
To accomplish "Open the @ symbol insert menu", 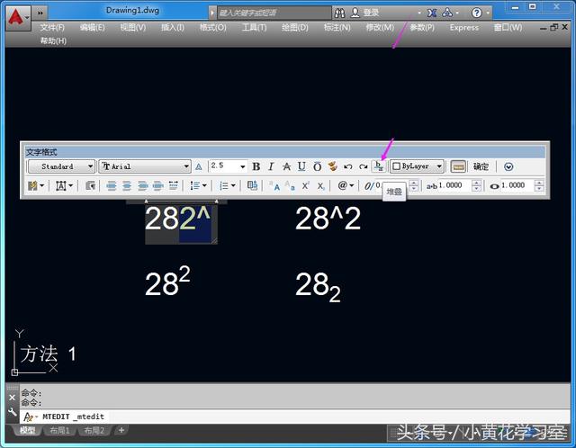I will point(345,185).
